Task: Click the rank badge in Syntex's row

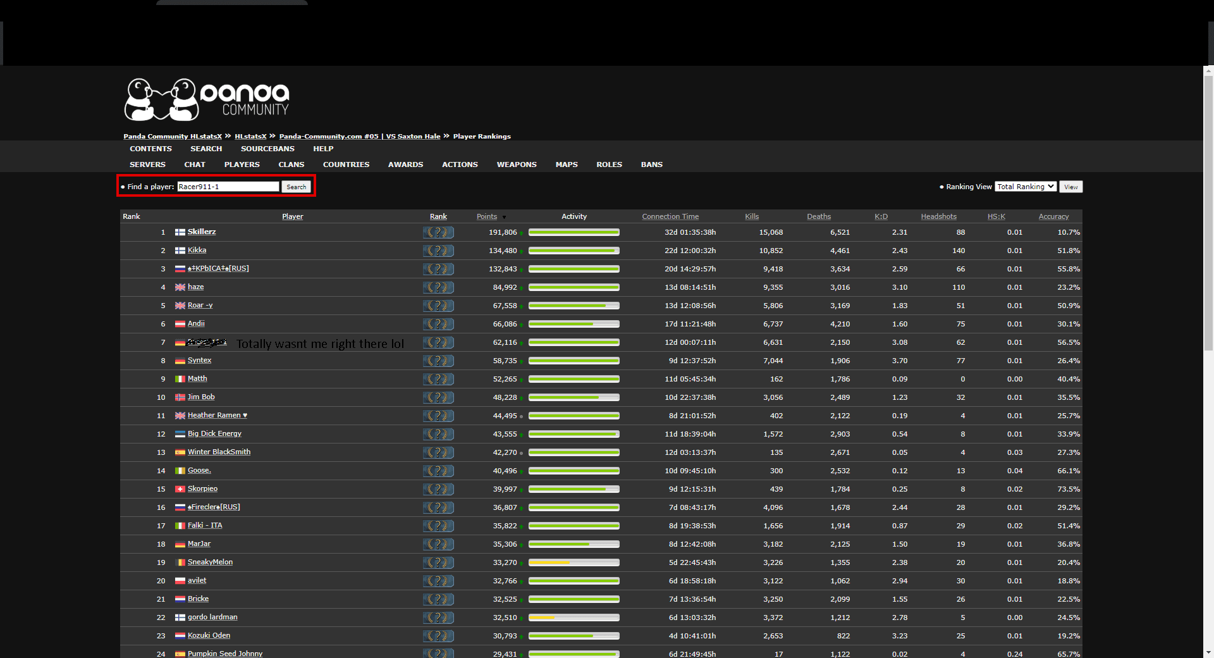Action: [438, 361]
